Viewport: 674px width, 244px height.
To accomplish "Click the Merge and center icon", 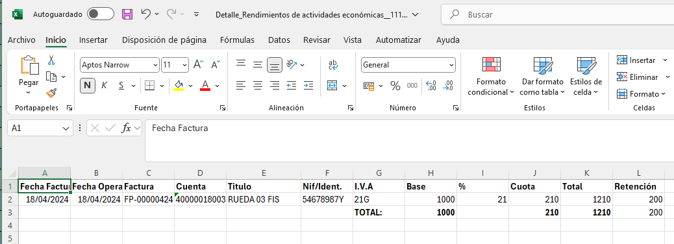I will click(332, 86).
